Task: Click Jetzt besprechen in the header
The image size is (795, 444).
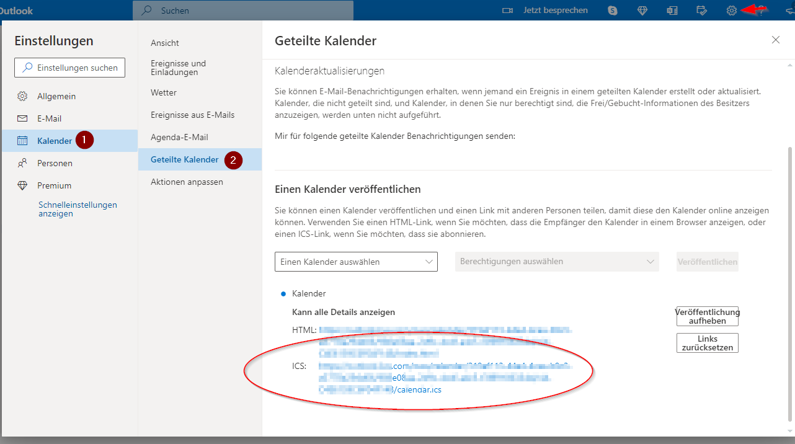Action: pos(556,11)
